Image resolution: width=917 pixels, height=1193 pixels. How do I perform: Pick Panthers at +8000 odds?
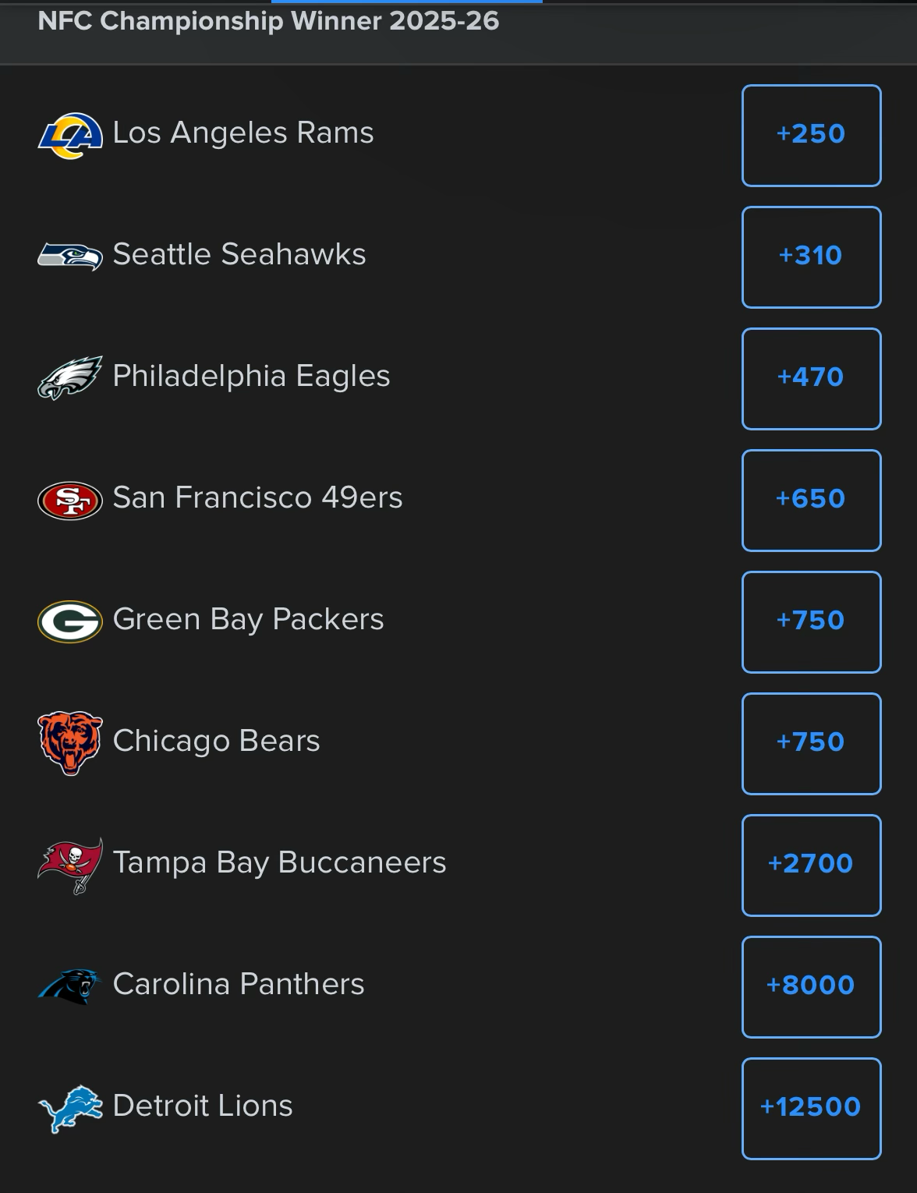(811, 987)
